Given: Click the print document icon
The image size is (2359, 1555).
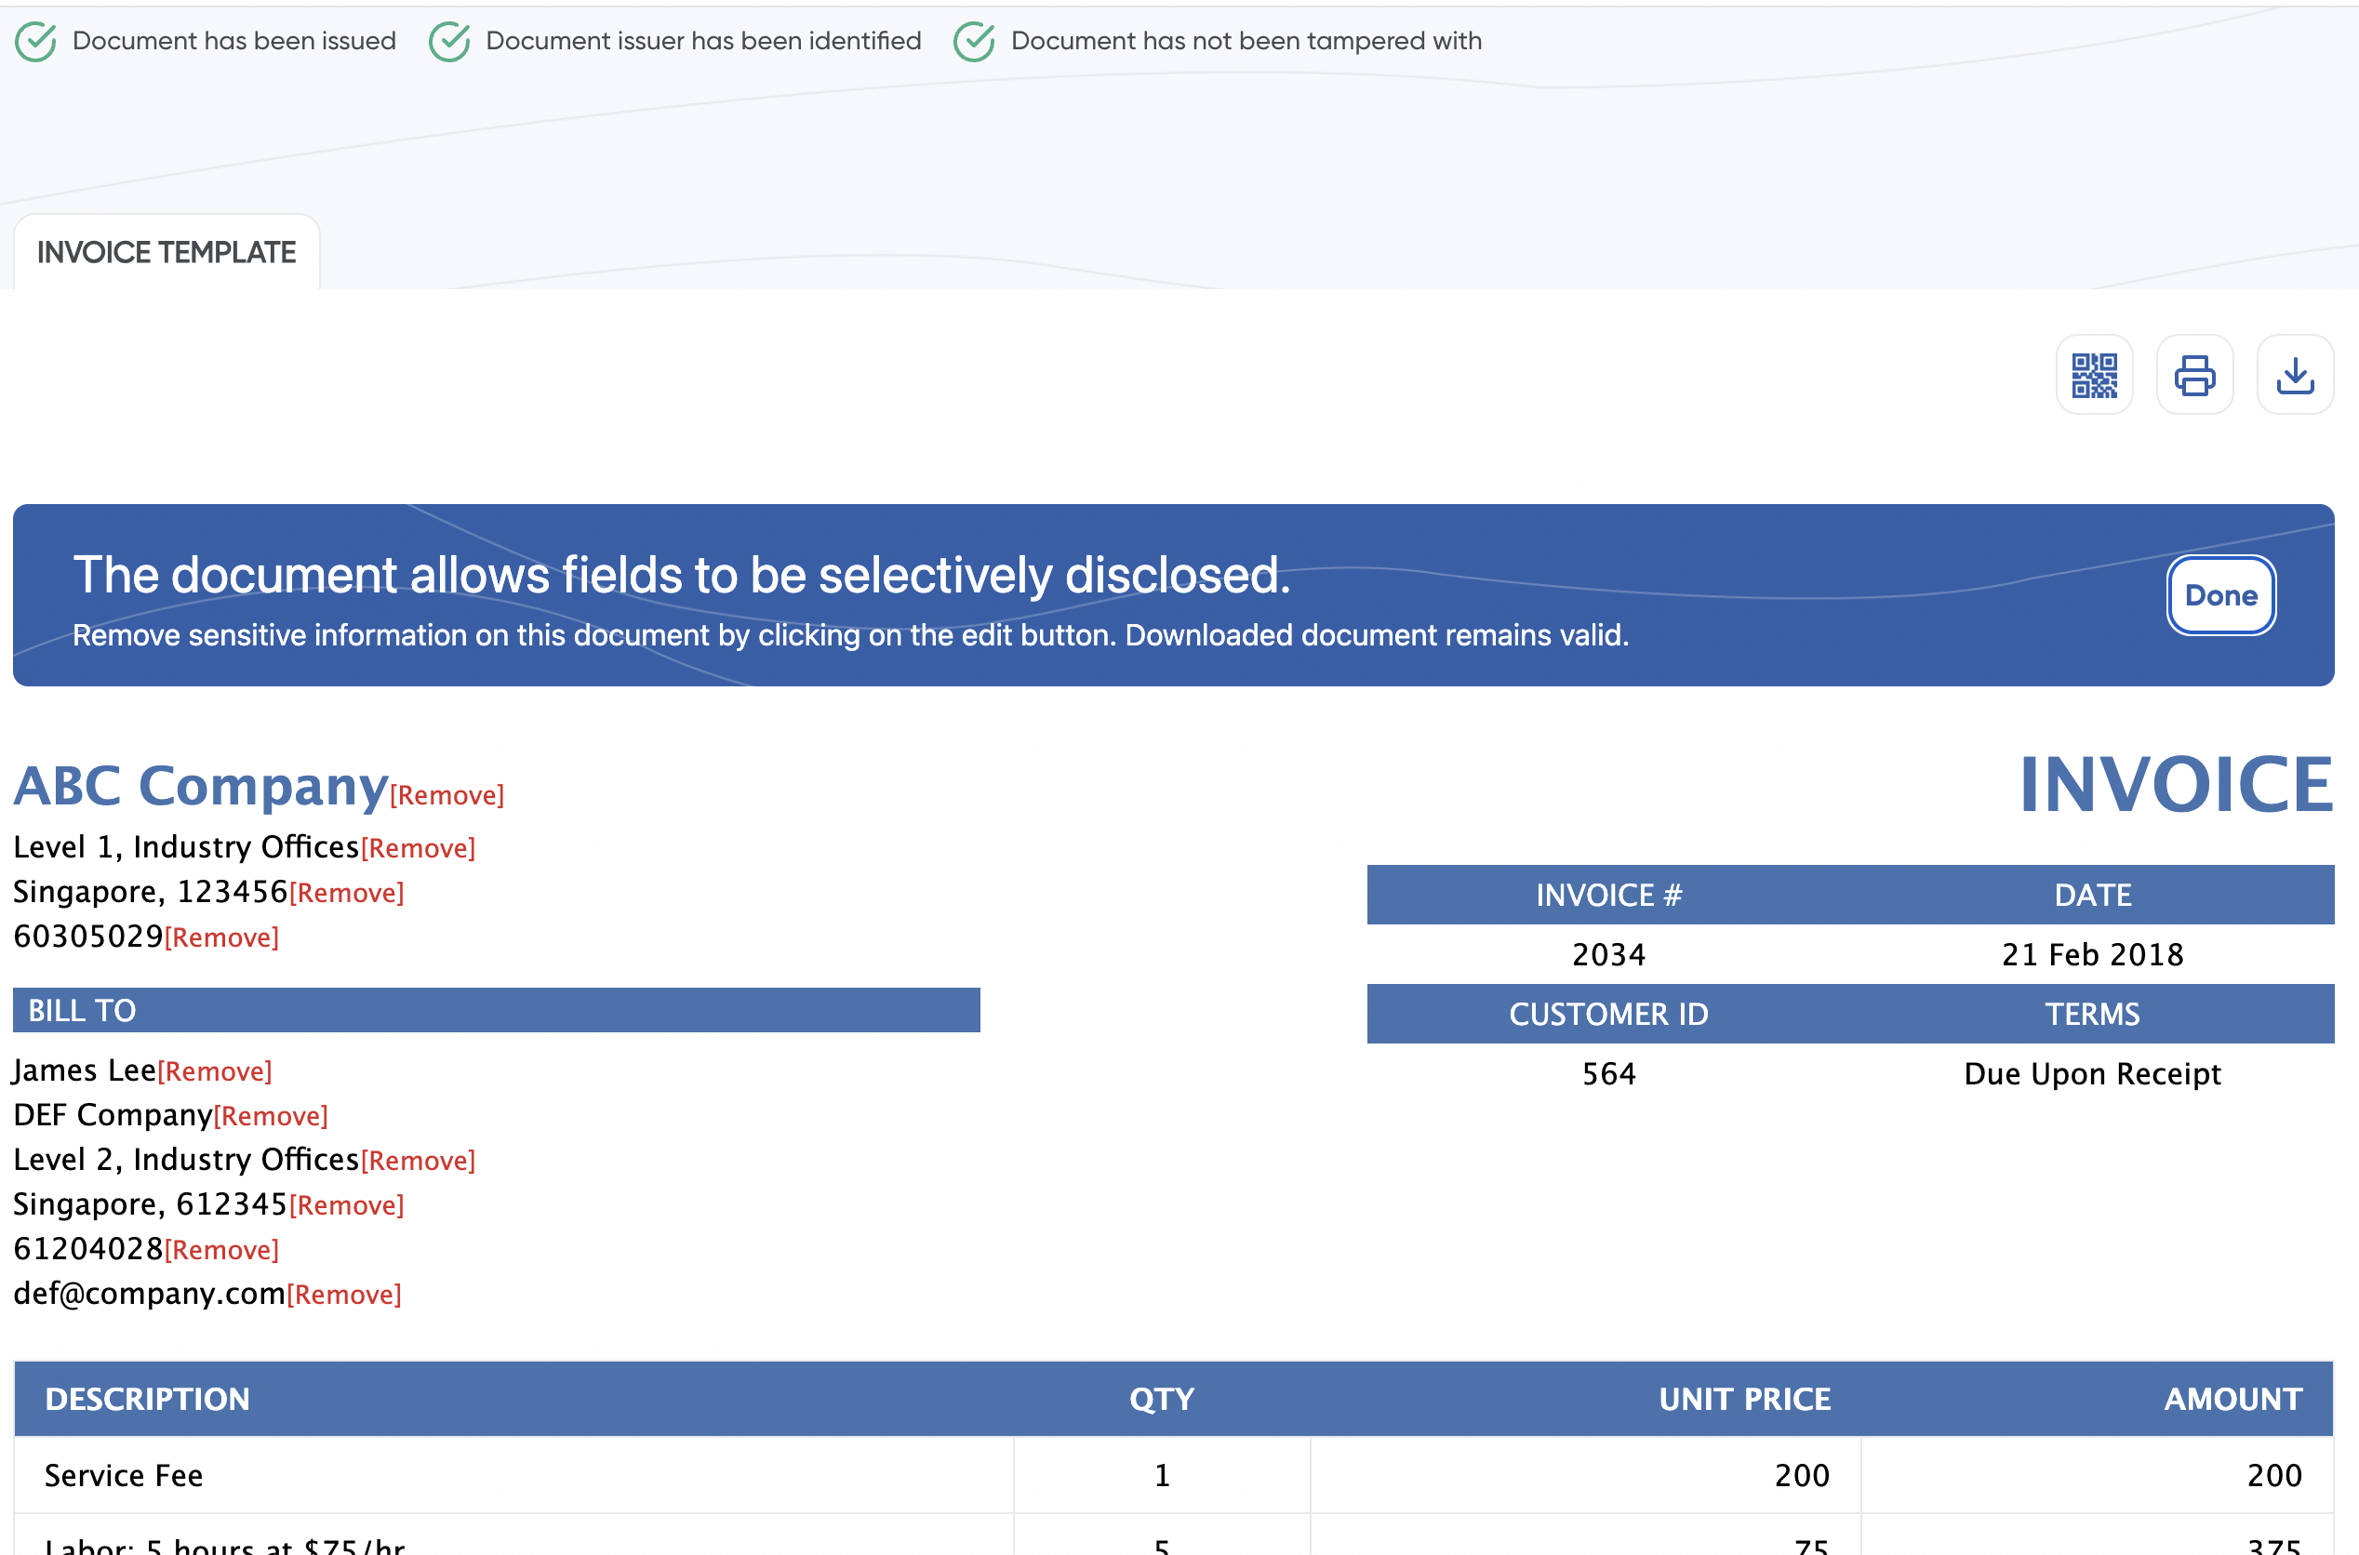Looking at the screenshot, I should [x=2193, y=375].
